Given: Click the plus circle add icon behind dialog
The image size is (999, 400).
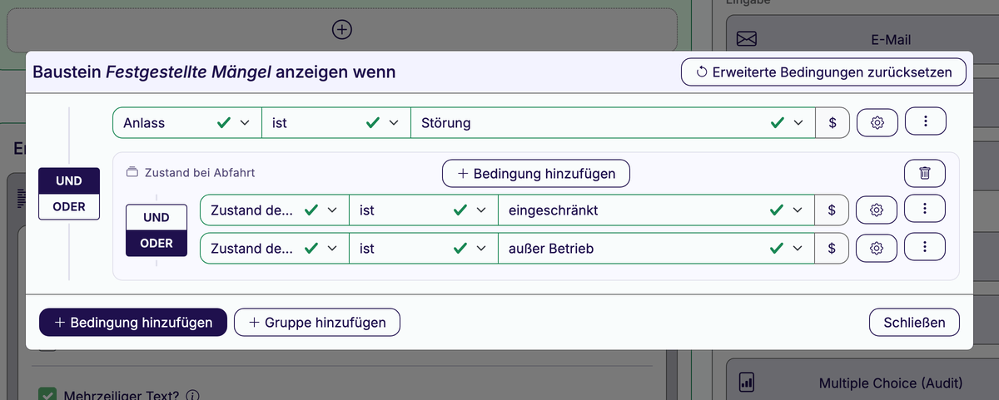Looking at the screenshot, I should coord(342,29).
